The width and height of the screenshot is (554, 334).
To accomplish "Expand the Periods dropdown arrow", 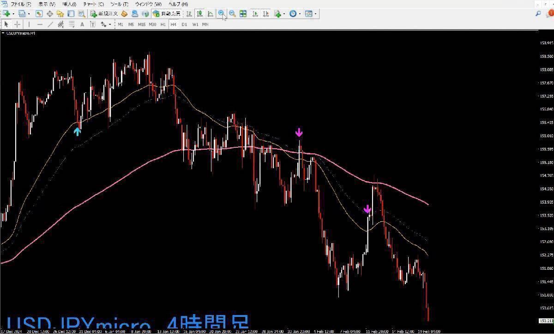I will point(300,13).
